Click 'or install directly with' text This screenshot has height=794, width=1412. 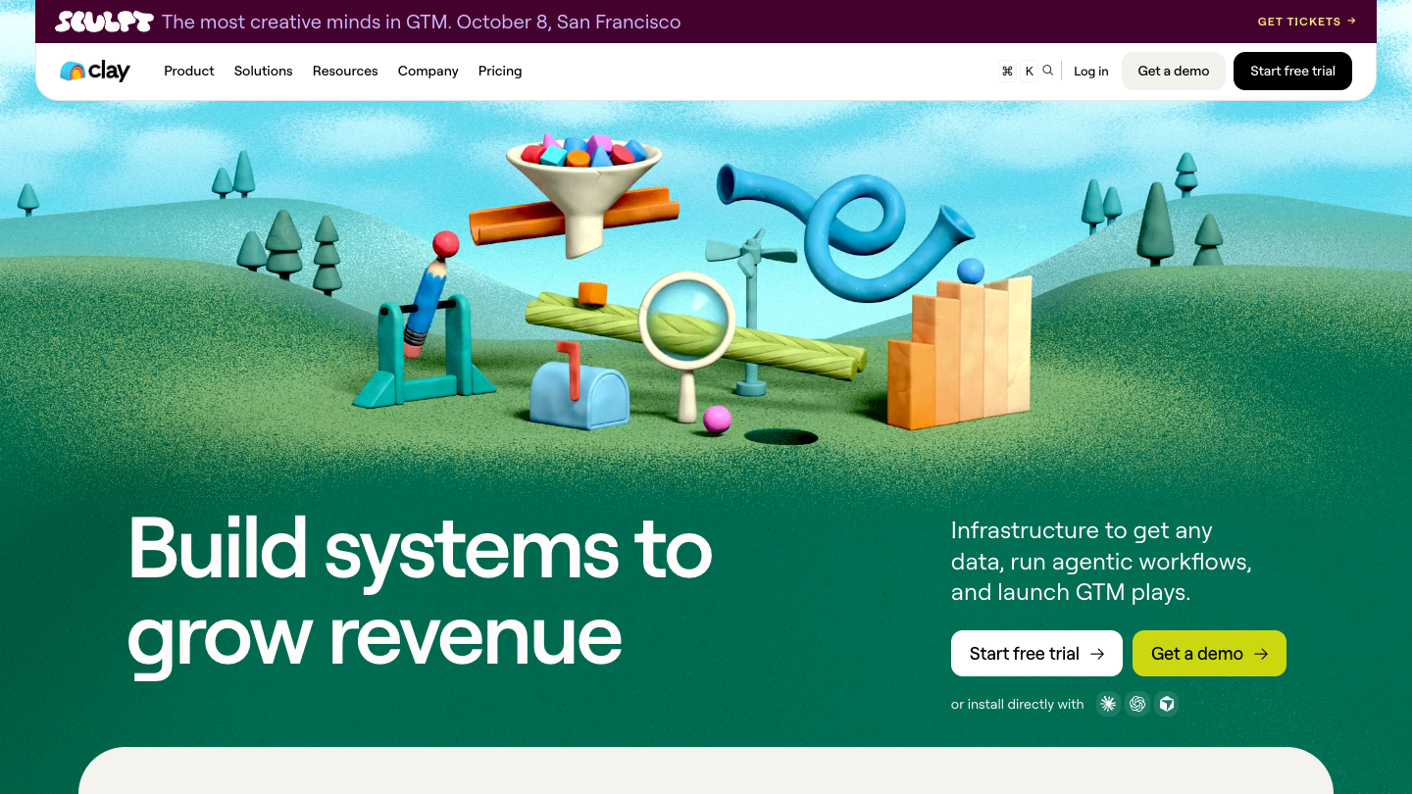(1018, 704)
